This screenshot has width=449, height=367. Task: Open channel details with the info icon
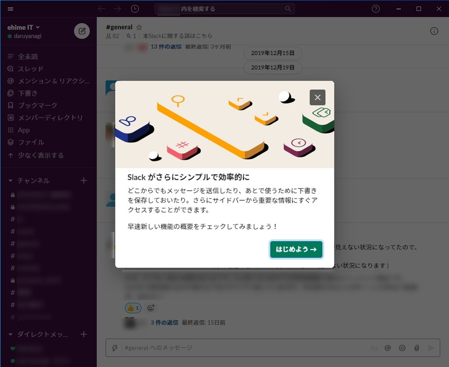tap(434, 31)
